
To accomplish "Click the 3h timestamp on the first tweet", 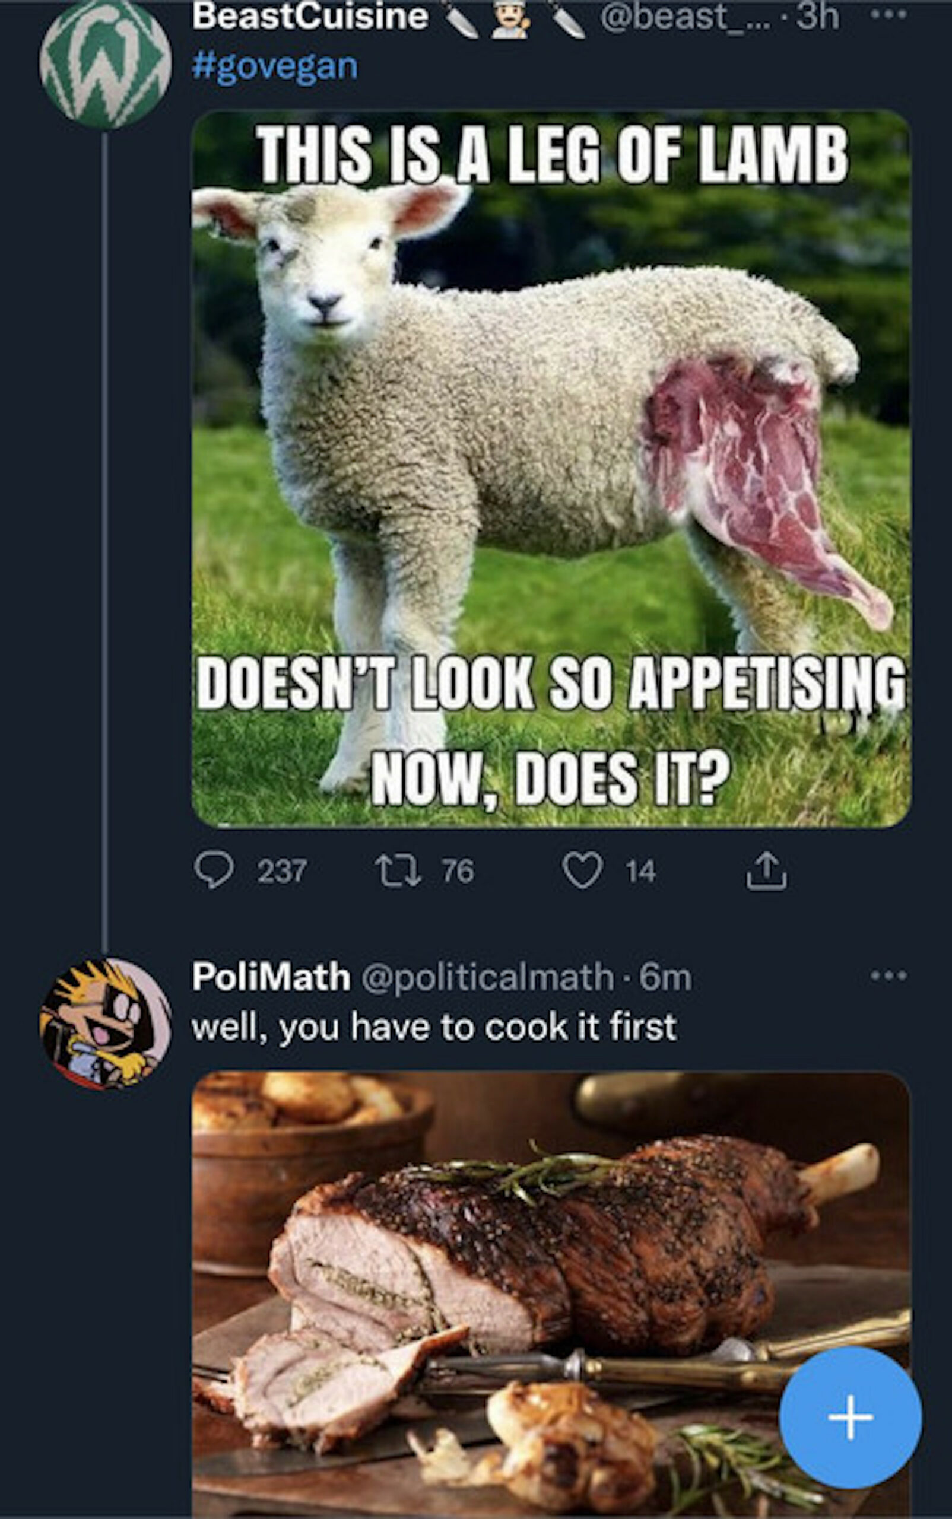I will tap(817, 17).
